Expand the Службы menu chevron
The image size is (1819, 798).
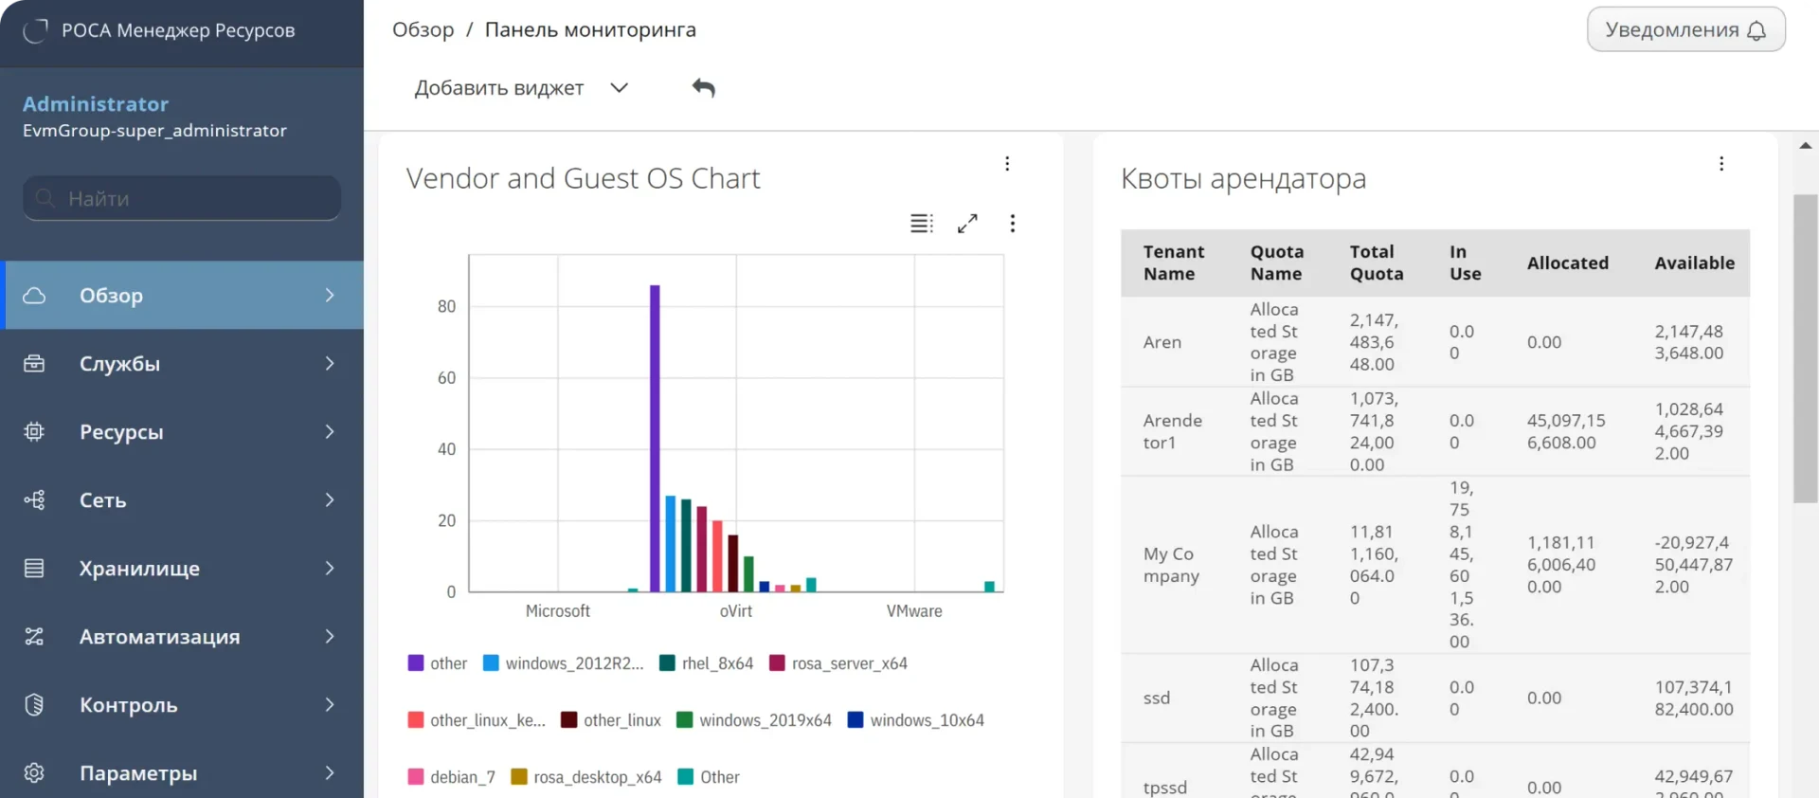coord(330,364)
